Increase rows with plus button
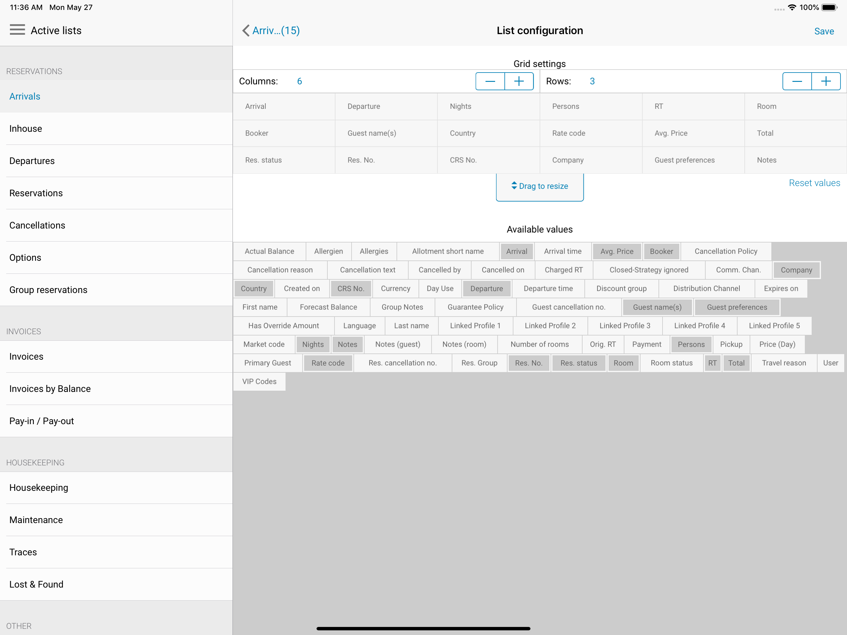847x635 pixels. click(x=826, y=81)
